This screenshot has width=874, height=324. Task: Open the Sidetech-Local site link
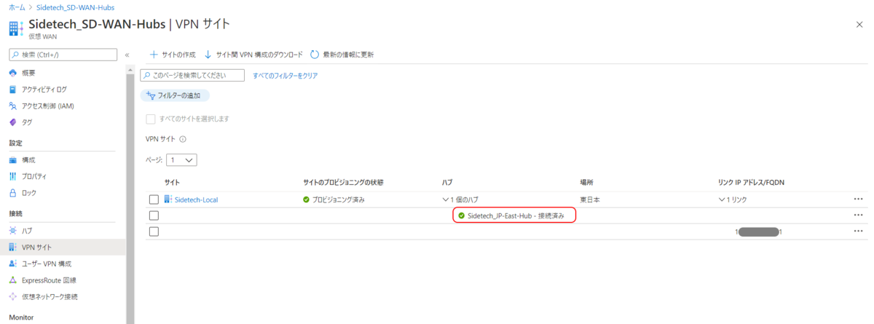pyautogui.click(x=197, y=199)
